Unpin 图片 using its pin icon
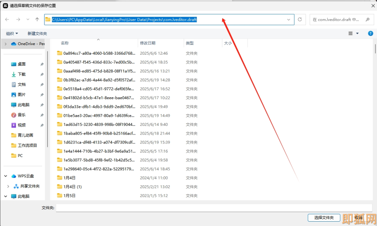 (42, 95)
